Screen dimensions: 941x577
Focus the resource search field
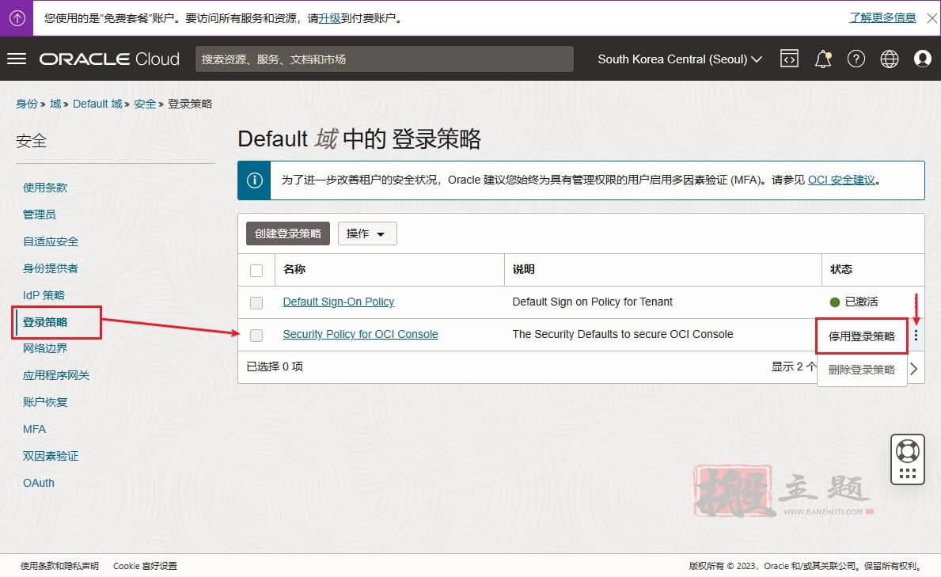[x=384, y=59]
